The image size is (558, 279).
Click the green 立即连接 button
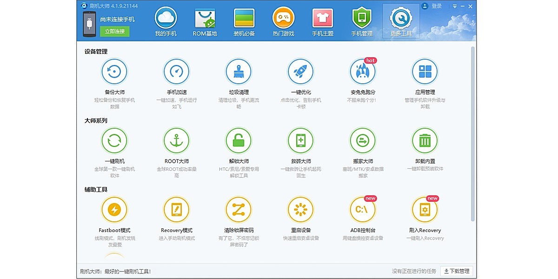pos(114,31)
